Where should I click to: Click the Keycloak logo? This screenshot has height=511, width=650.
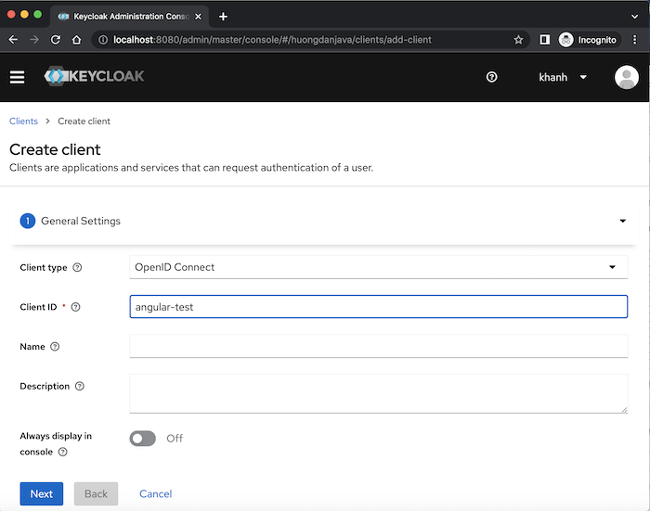pos(94,76)
